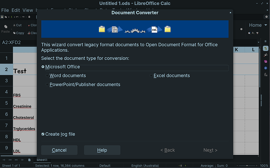This screenshot has width=270, height=168.
Task: Select column header K
Action: 236,50
